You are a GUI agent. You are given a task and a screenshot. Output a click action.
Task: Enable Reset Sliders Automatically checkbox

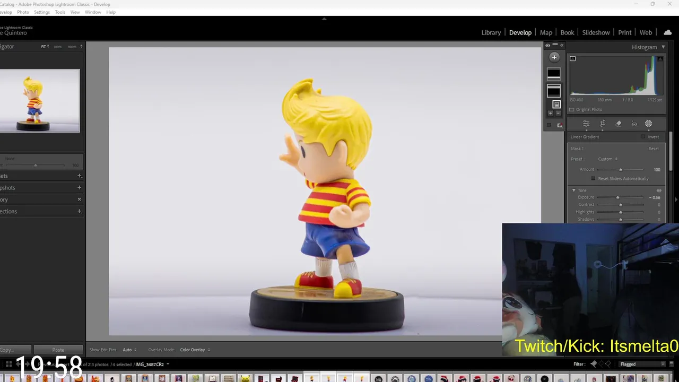tap(593, 178)
